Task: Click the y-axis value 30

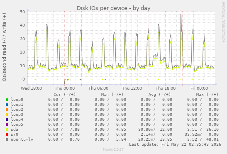Action: pyautogui.click(x=22, y=39)
